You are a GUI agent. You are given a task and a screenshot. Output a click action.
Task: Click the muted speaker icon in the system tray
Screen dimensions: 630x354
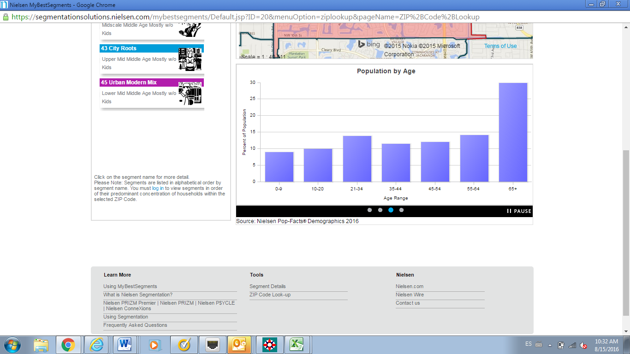click(582, 344)
